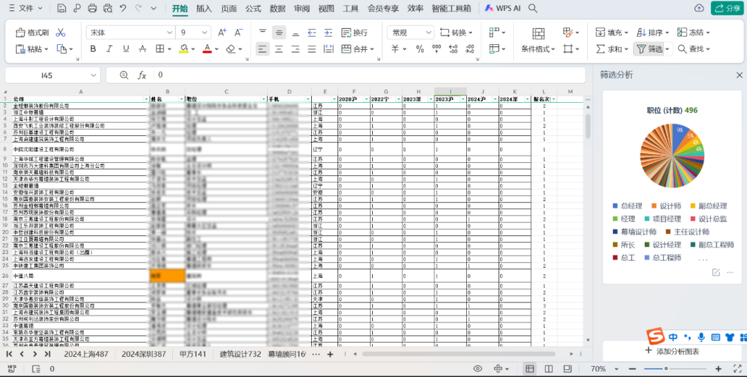The width and height of the screenshot is (747, 377).
Task: Toggle the filter (筛选) button
Action: [650, 49]
